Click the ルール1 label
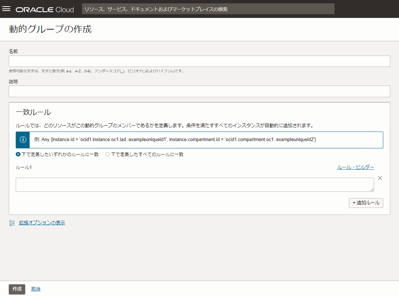399x296 pixels. 24,167
